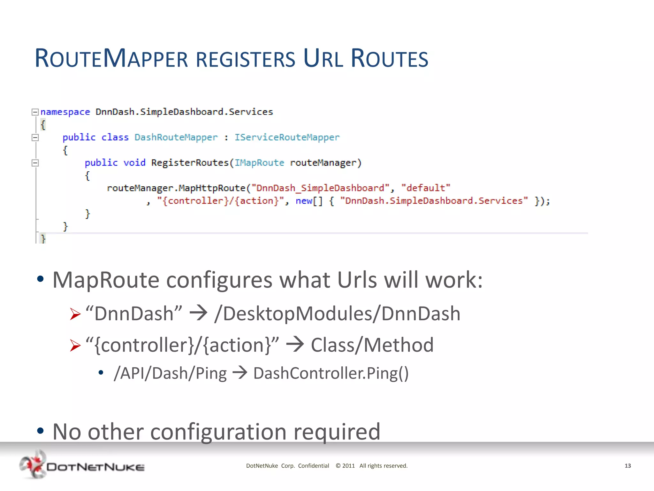
Task: Collapse the RegisterRoutes method block
Action: tap(35, 163)
